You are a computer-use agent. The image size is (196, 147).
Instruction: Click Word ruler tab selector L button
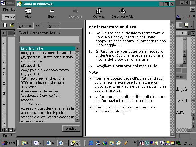coord(4,33)
